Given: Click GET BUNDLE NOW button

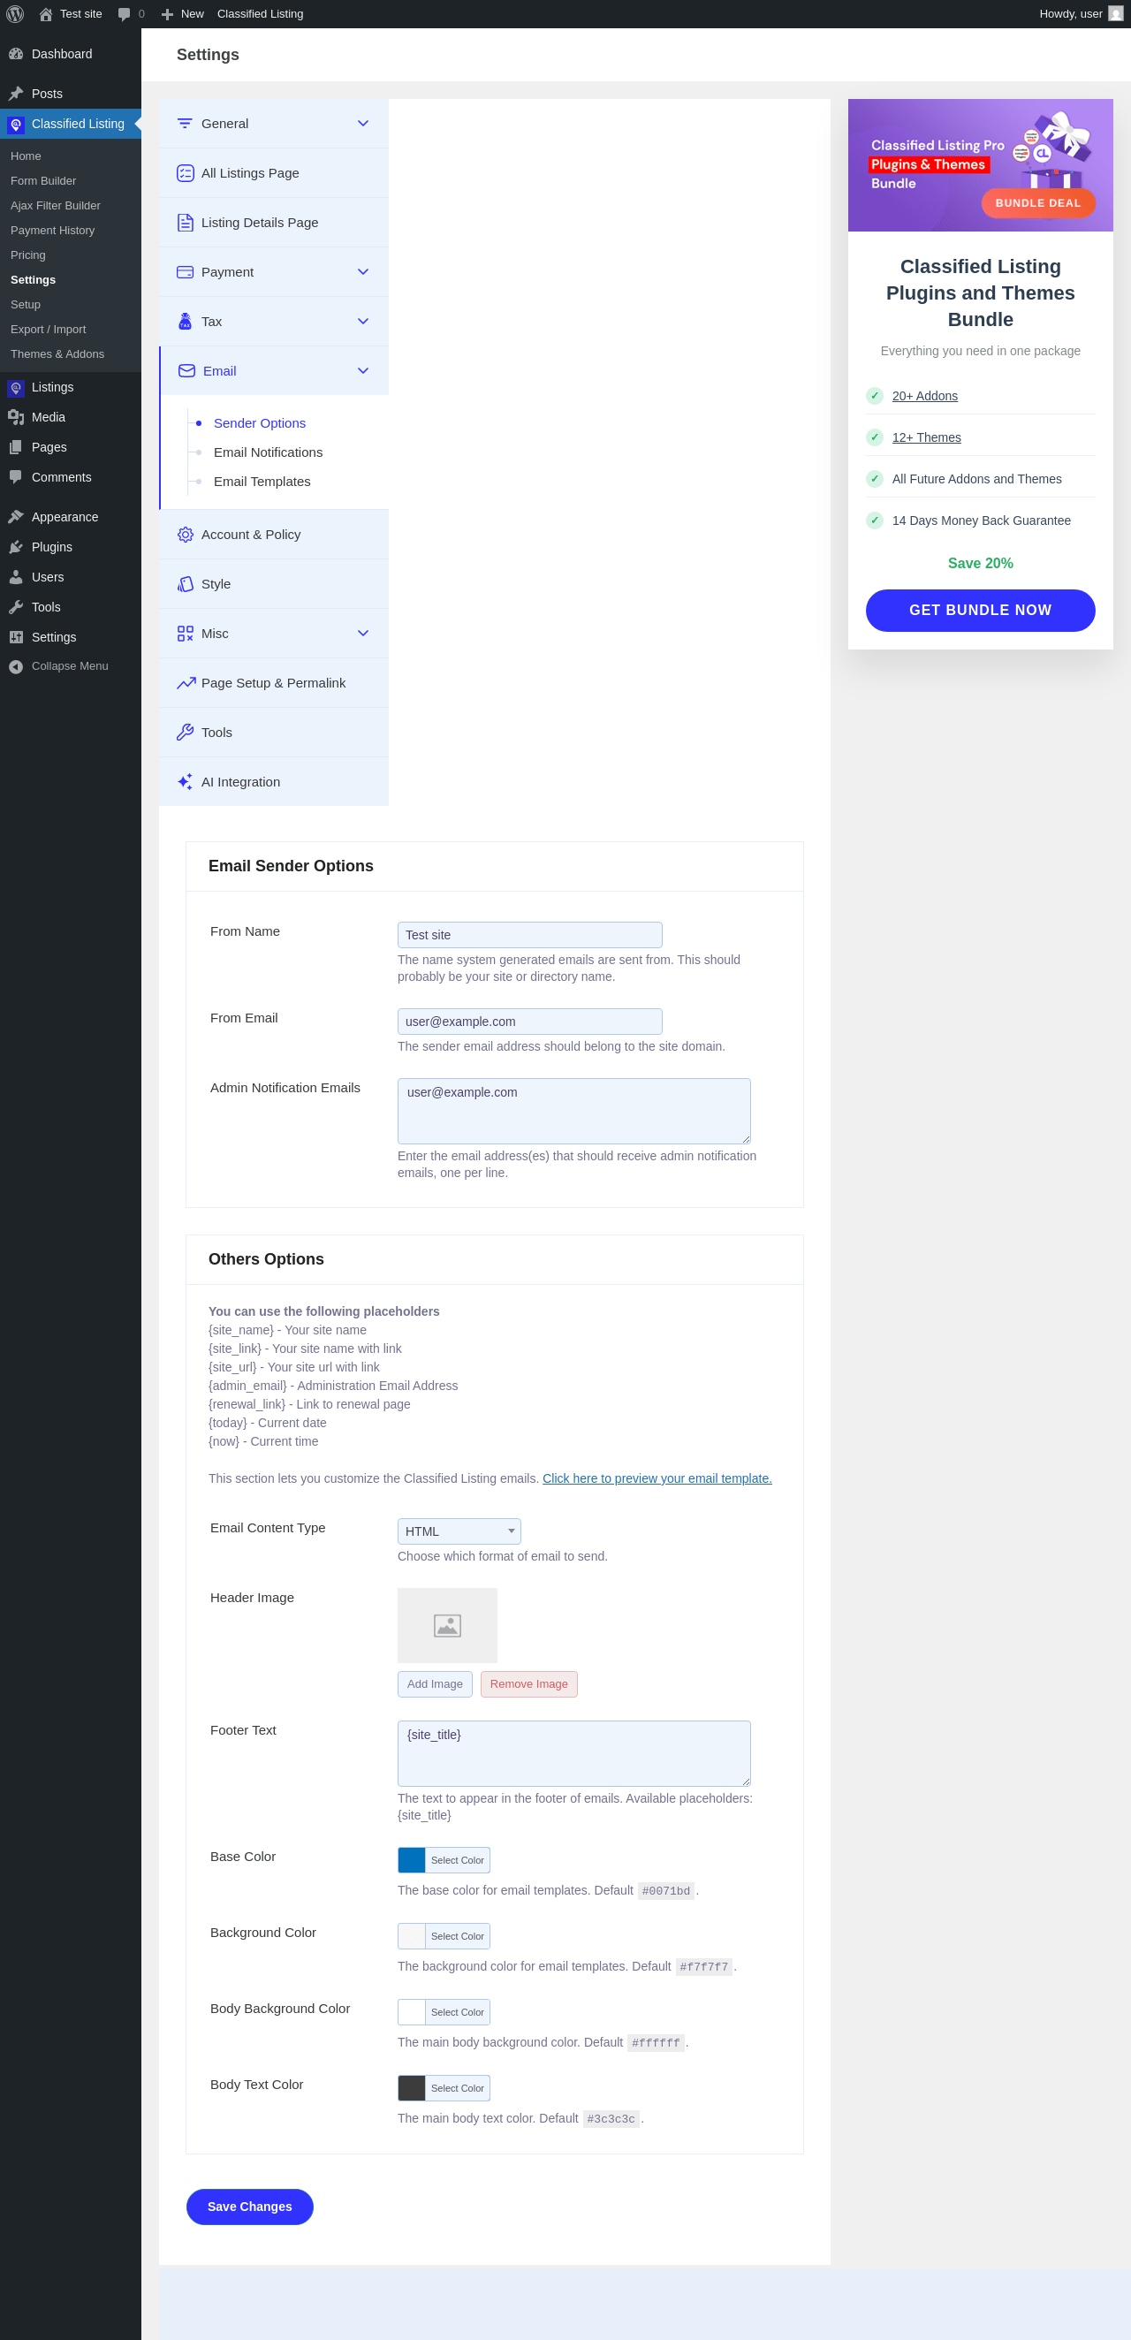Looking at the screenshot, I should [980, 611].
